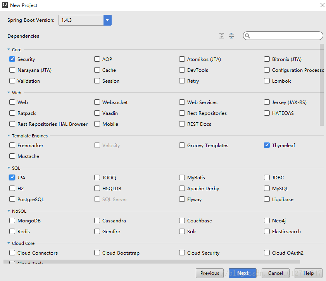This screenshot has height=281, width=326.
Task: Click the IntelliJ logo in title bar
Action: click(x=5, y=5)
